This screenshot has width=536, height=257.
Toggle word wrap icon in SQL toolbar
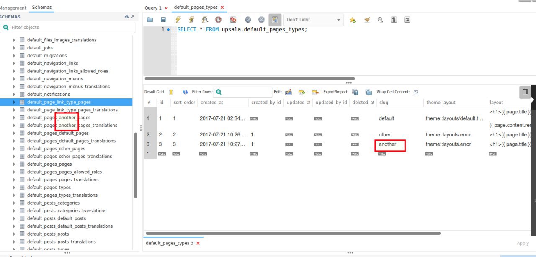(407, 20)
